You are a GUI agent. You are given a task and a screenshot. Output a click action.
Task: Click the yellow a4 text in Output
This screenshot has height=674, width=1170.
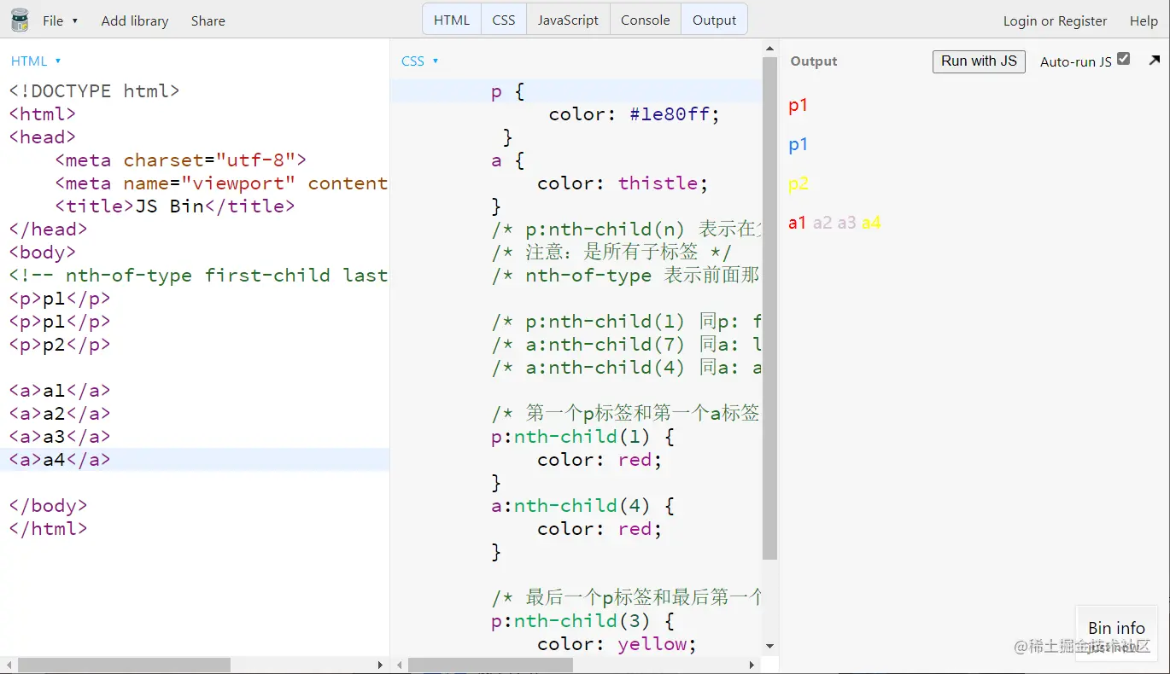[x=871, y=223]
